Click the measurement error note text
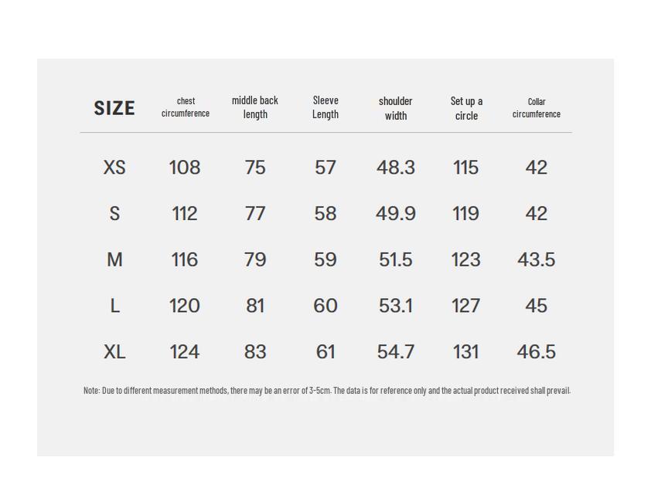This screenshot has height=488, width=651. point(326,391)
